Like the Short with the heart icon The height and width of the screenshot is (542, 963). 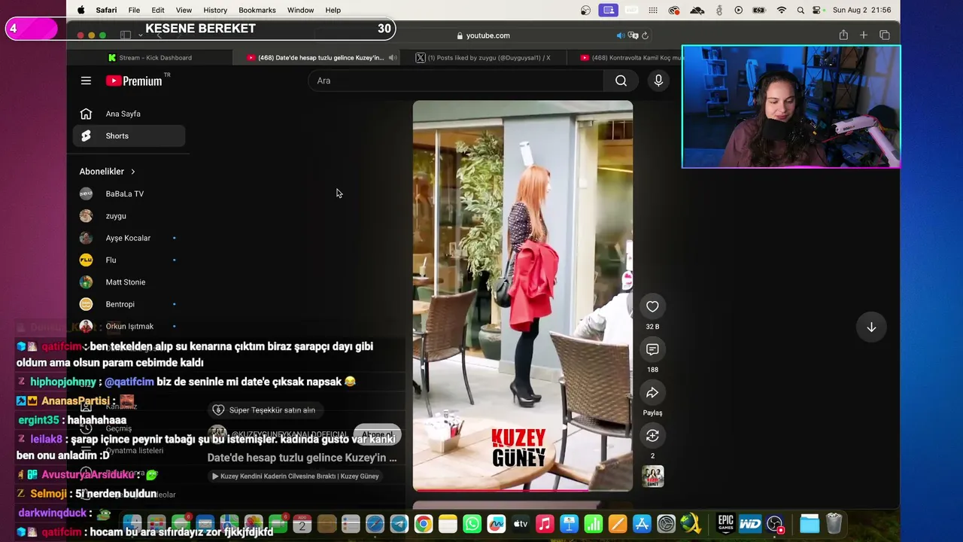(x=652, y=306)
